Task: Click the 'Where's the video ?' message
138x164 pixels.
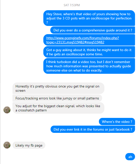Action: [117, 122]
